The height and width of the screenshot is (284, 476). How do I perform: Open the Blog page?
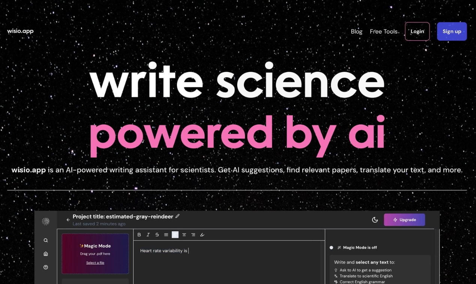356,31
